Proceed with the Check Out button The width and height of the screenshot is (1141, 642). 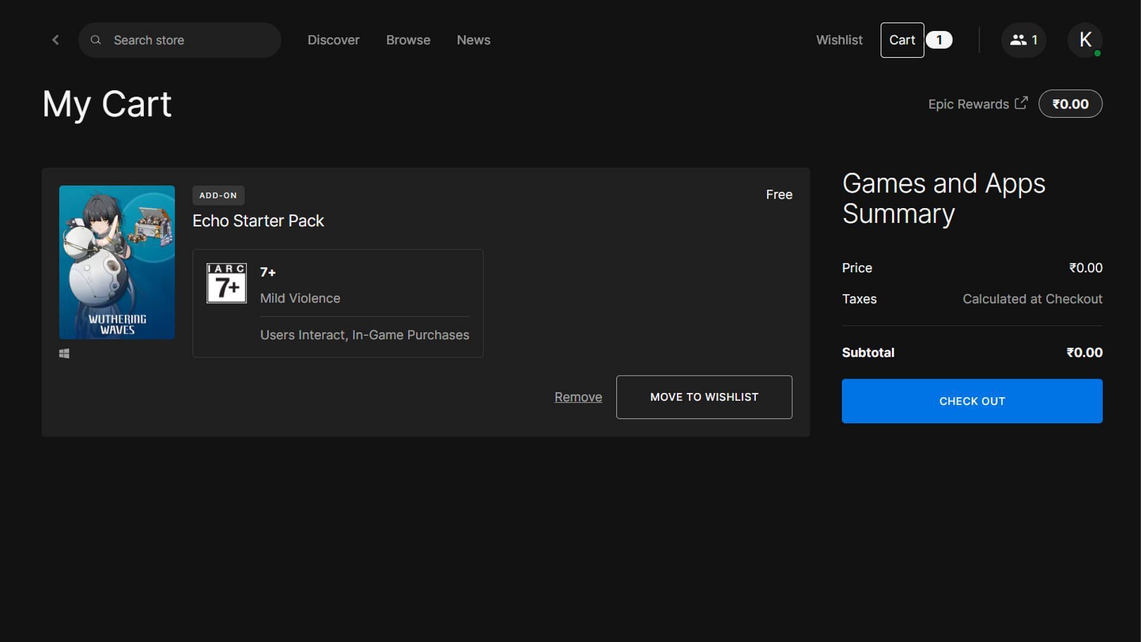click(972, 401)
